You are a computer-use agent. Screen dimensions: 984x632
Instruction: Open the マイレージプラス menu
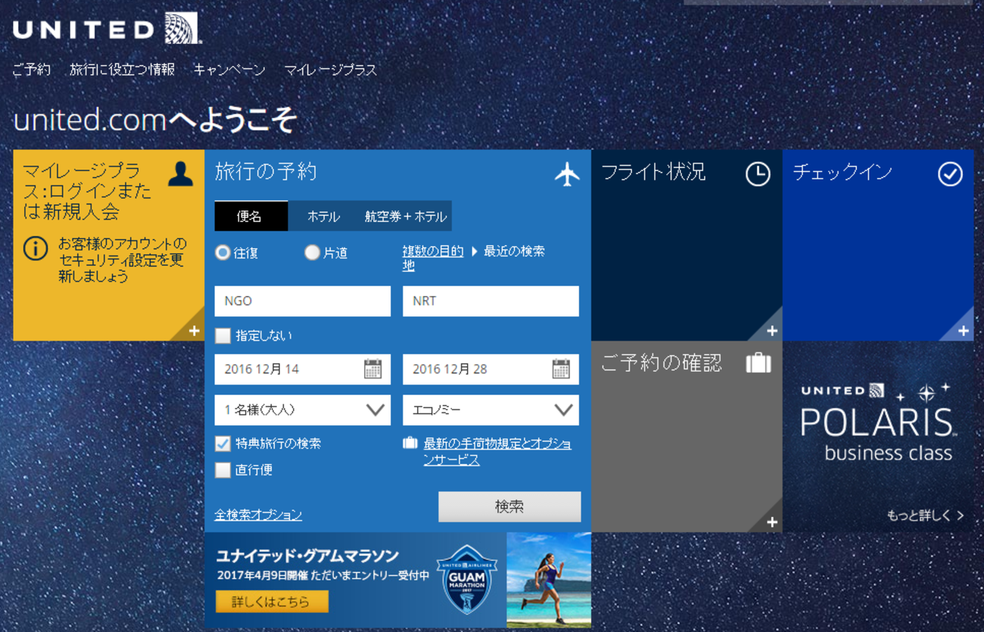pos(330,70)
